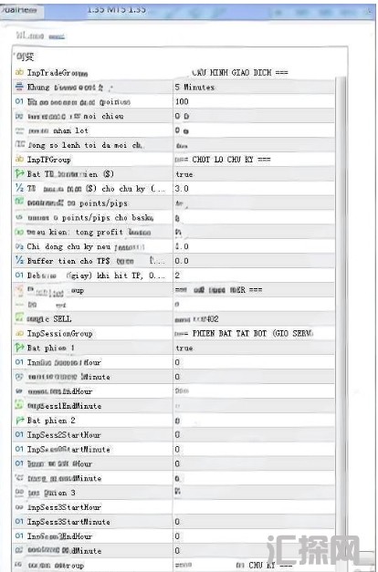The image size is (378, 572).
Task: Click the string icon beside InpTPGroup
Action: pos(19,159)
